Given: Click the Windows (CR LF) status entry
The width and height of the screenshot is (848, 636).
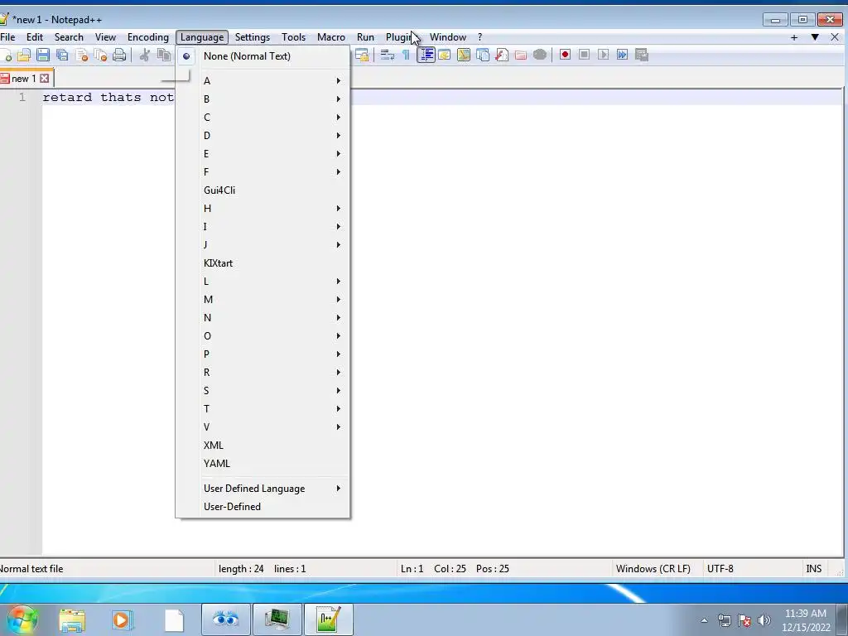Looking at the screenshot, I should tap(653, 569).
